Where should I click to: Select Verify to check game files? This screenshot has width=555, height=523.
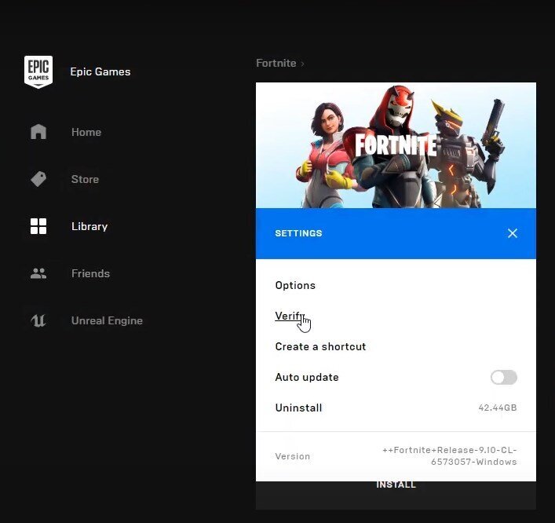point(288,316)
